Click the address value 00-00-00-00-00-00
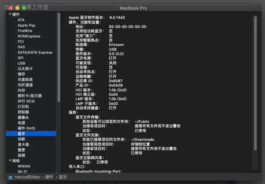The height and width of the screenshot is (184, 265). (x=127, y=27)
